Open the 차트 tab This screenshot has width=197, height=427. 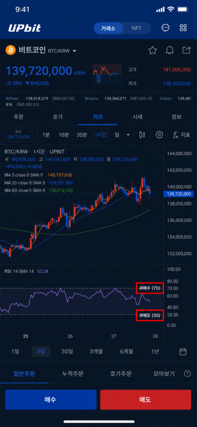tap(98, 117)
